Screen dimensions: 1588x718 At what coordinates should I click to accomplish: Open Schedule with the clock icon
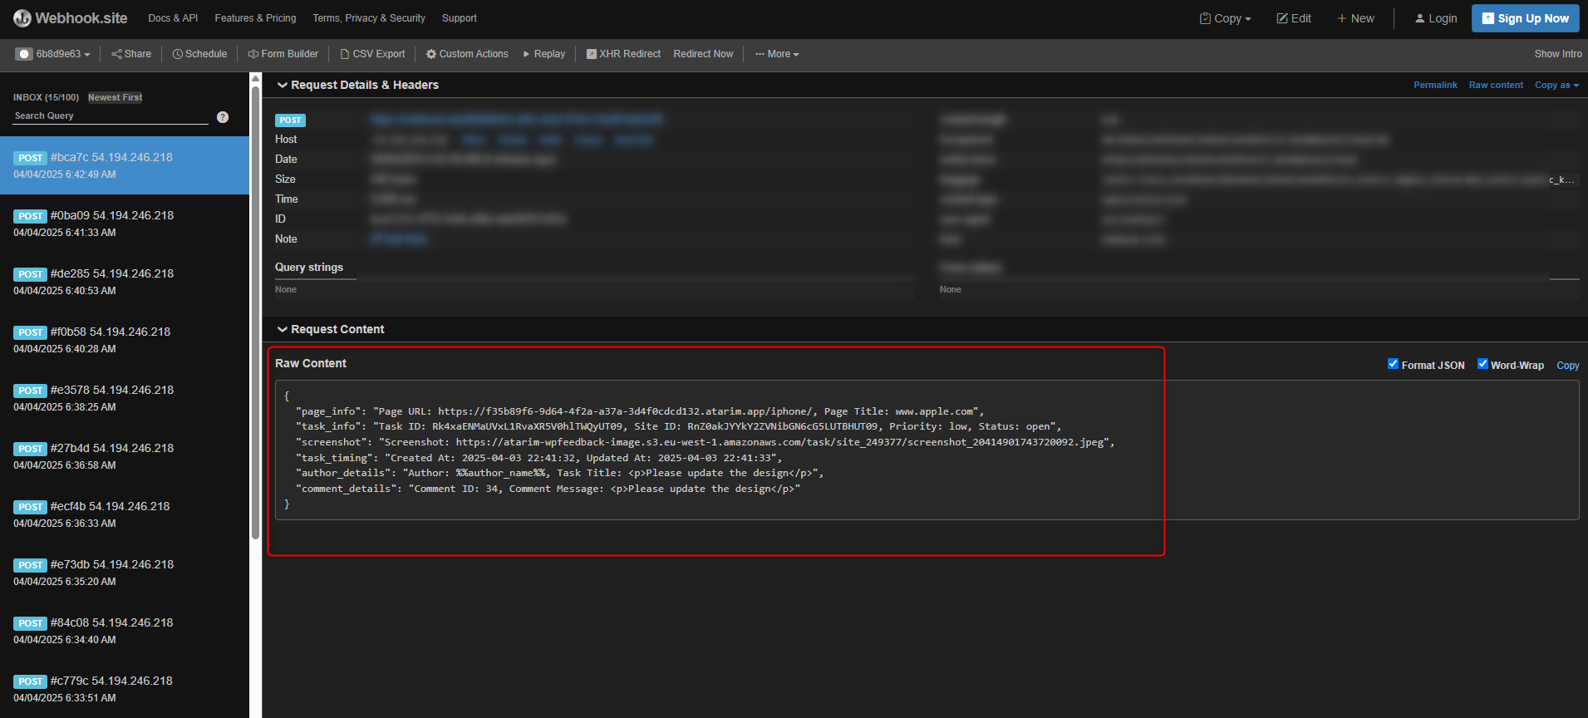pyautogui.click(x=177, y=54)
